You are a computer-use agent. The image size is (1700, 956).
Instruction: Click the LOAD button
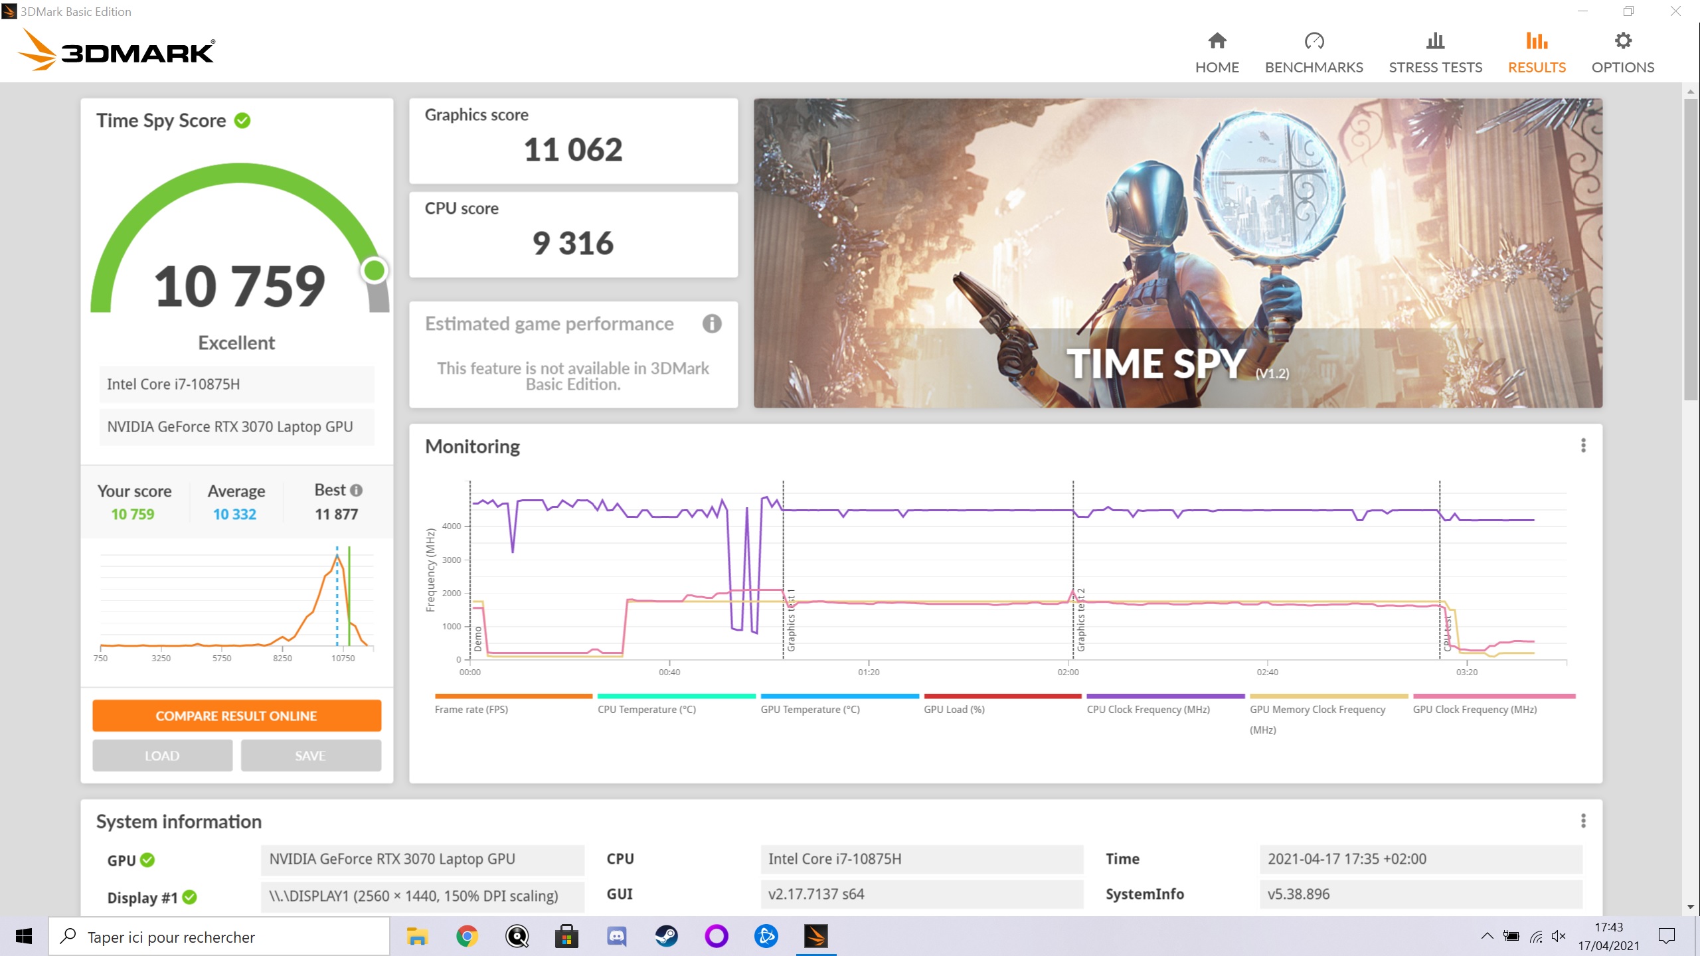point(162,754)
